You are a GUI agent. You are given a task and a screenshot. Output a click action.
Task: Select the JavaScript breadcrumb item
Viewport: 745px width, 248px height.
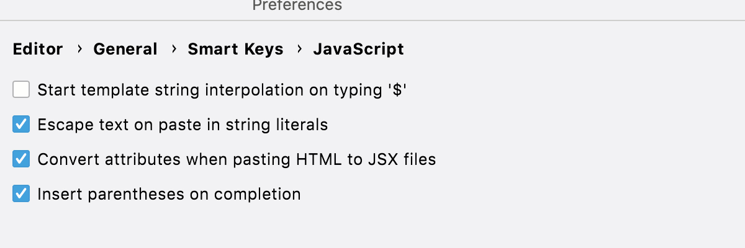click(358, 49)
